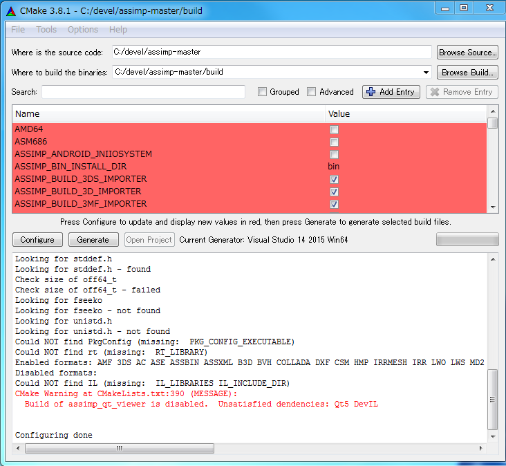Click the Value column header
Image resolution: width=506 pixels, height=466 pixels.
click(406, 113)
